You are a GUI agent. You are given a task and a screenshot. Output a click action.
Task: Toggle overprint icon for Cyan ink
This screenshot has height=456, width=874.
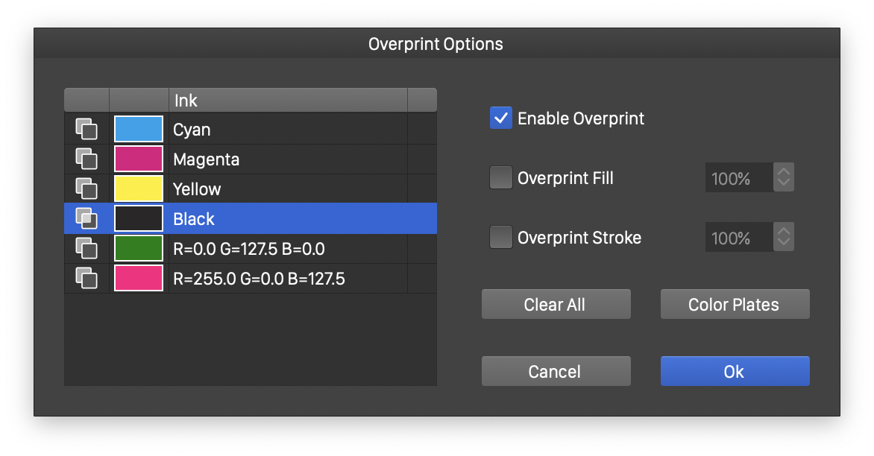pyautogui.click(x=87, y=130)
